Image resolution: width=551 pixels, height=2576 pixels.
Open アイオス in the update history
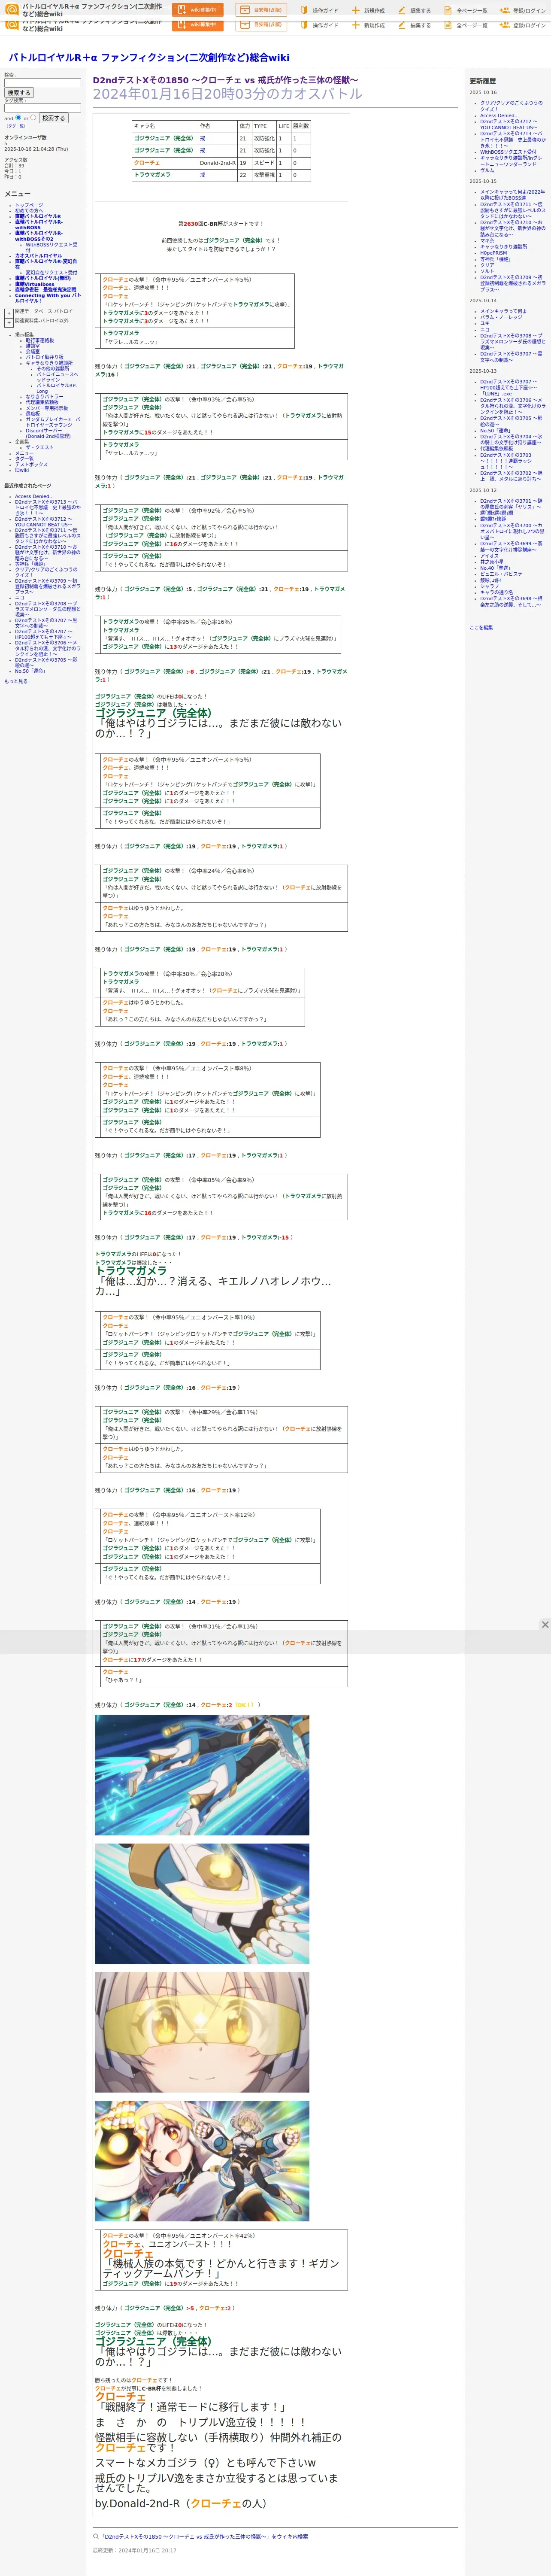[x=489, y=556]
